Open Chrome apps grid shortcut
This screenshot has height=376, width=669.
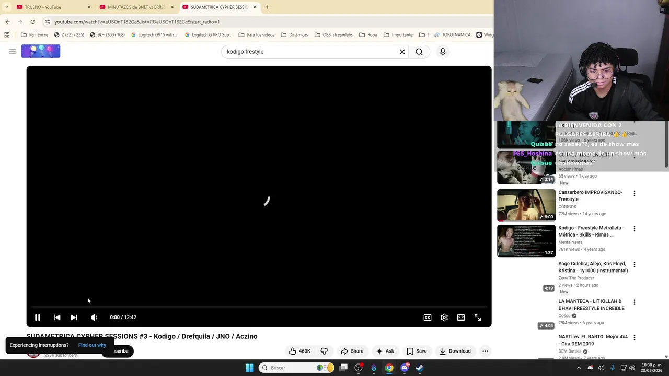point(7,35)
